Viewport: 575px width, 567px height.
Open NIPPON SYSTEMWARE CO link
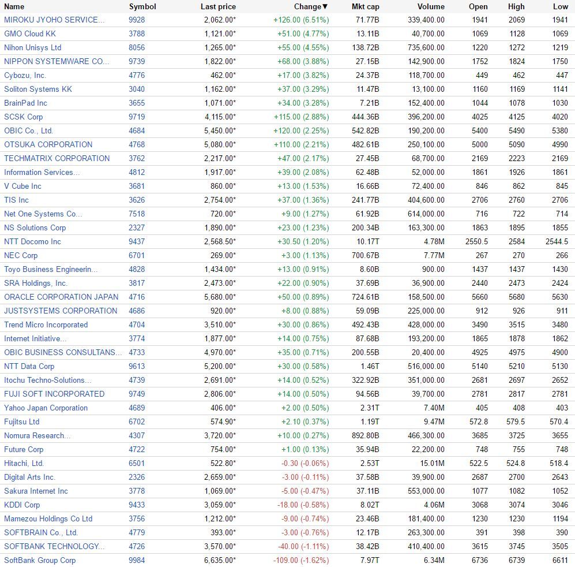click(x=57, y=61)
